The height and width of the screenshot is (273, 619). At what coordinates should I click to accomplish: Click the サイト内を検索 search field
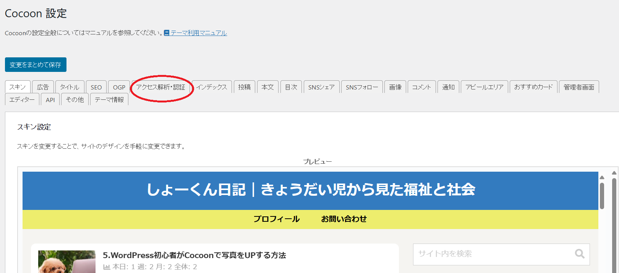[493, 254]
